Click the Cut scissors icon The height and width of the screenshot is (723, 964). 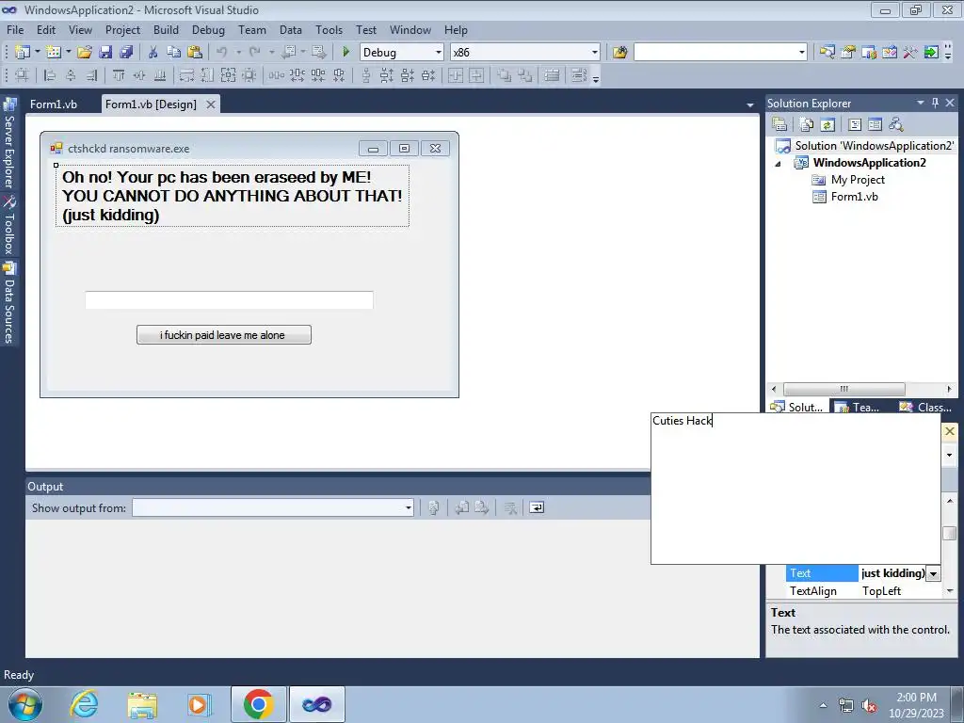[x=153, y=53]
